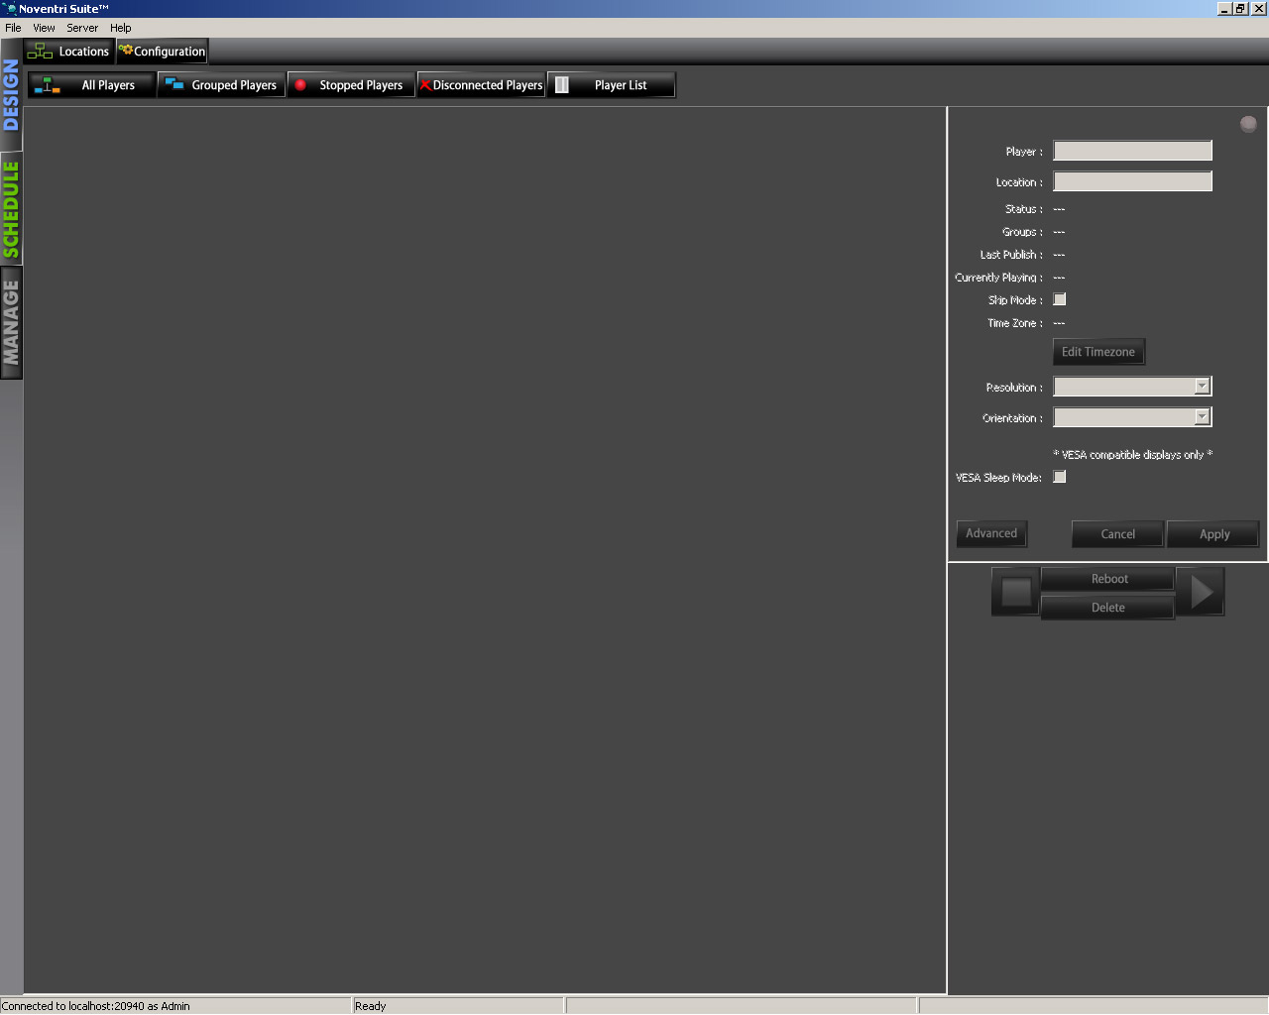Switch to the DESIGN side tab

coord(11,95)
